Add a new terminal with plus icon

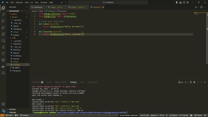pos(185,82)
